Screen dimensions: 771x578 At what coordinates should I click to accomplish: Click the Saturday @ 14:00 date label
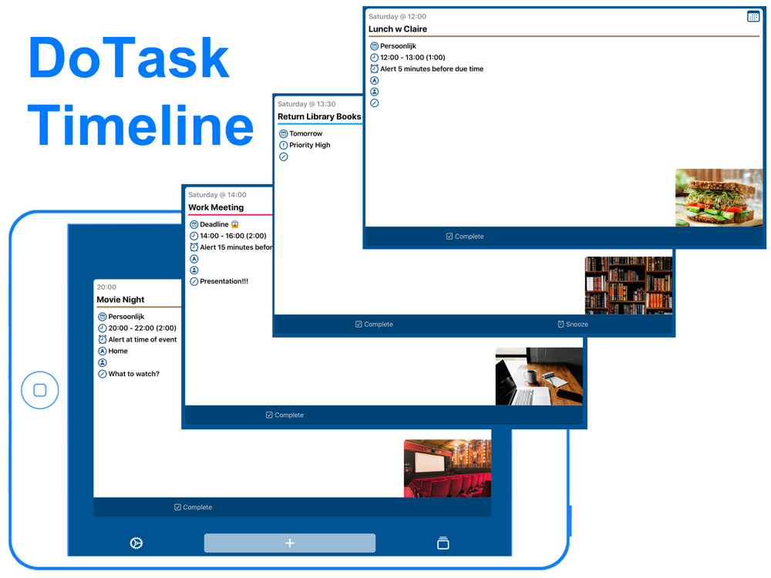click(217, 195)
